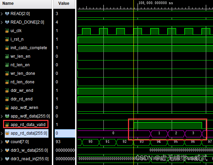Viewport: 213px width, 165px height.
Task: Click the app_rd_data_valid signal icon
Action: (7, 125)
